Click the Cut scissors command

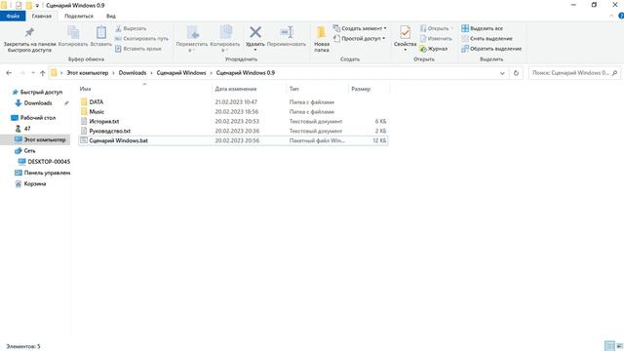[x=131, y=28]
